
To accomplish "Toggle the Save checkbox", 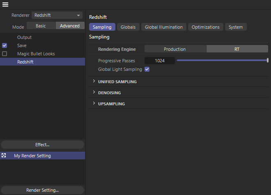I will tap(5, 45).
